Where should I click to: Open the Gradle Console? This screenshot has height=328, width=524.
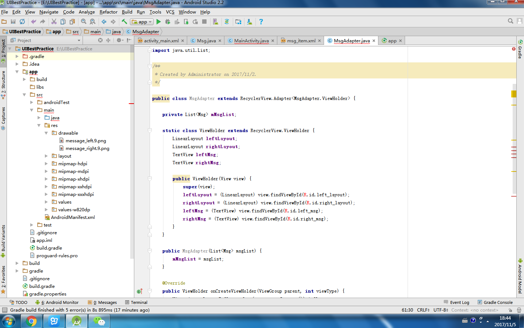coord(495,302)
